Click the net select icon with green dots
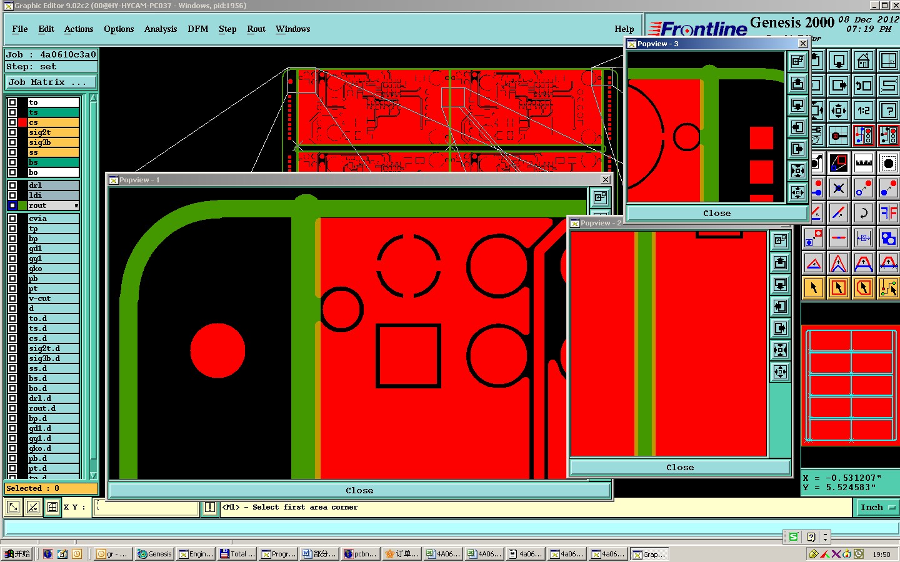 coord(888,288)
